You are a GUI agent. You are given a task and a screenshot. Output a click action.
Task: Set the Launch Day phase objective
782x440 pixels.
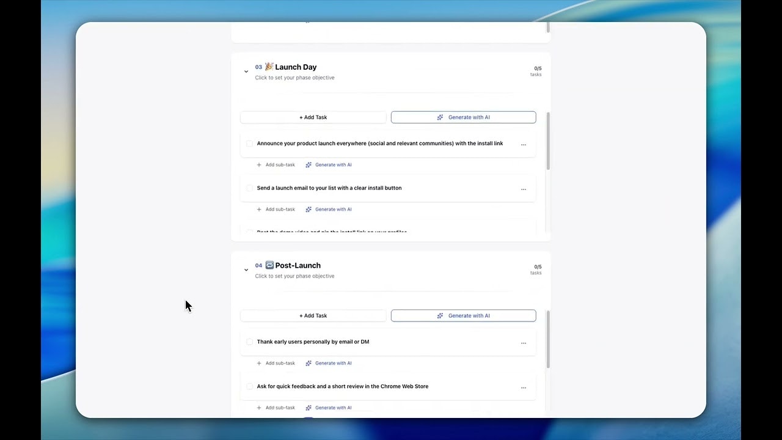click(x=294, y=78)
